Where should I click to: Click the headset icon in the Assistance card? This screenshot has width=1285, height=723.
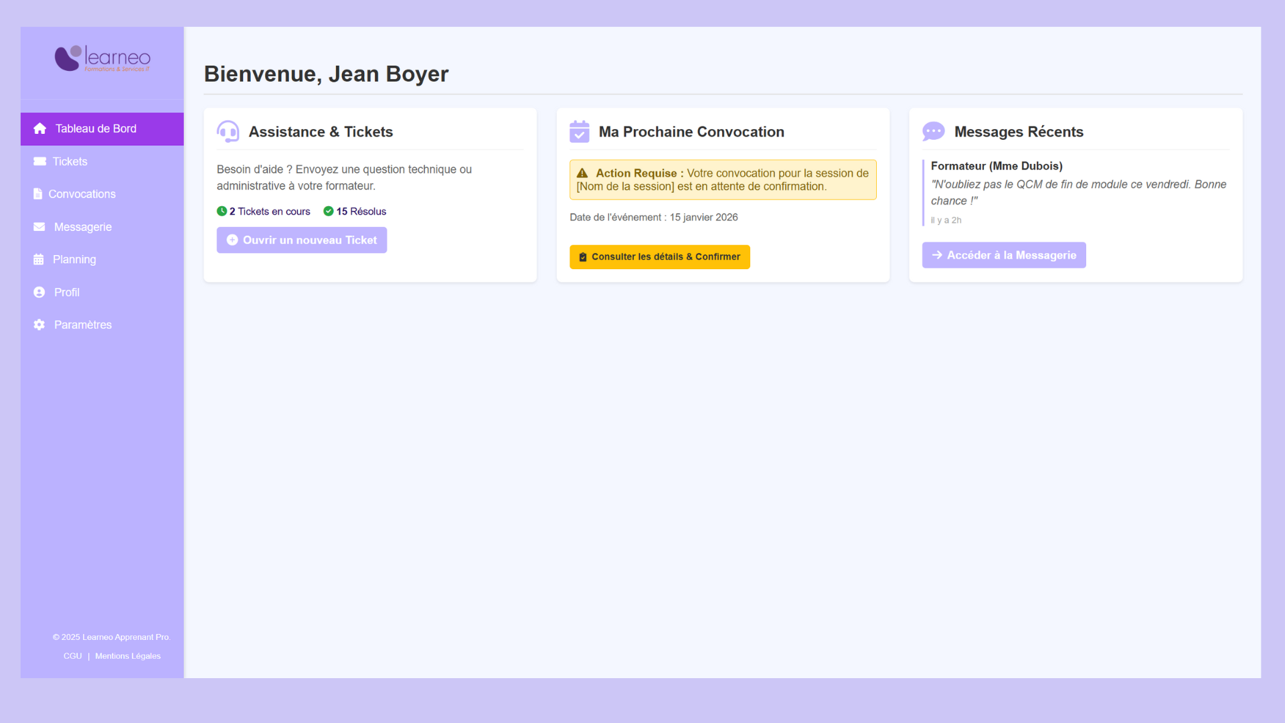228,132
